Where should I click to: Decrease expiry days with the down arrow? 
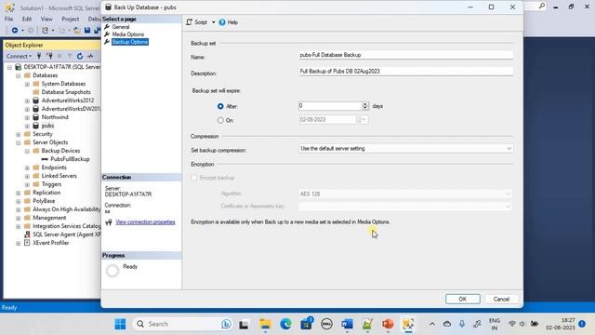point(365,108)
